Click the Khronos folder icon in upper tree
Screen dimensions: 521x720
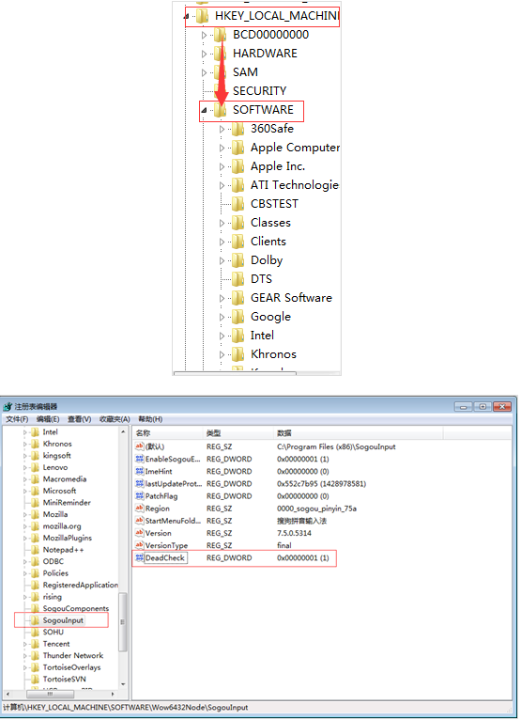click(x=238, y=354)
